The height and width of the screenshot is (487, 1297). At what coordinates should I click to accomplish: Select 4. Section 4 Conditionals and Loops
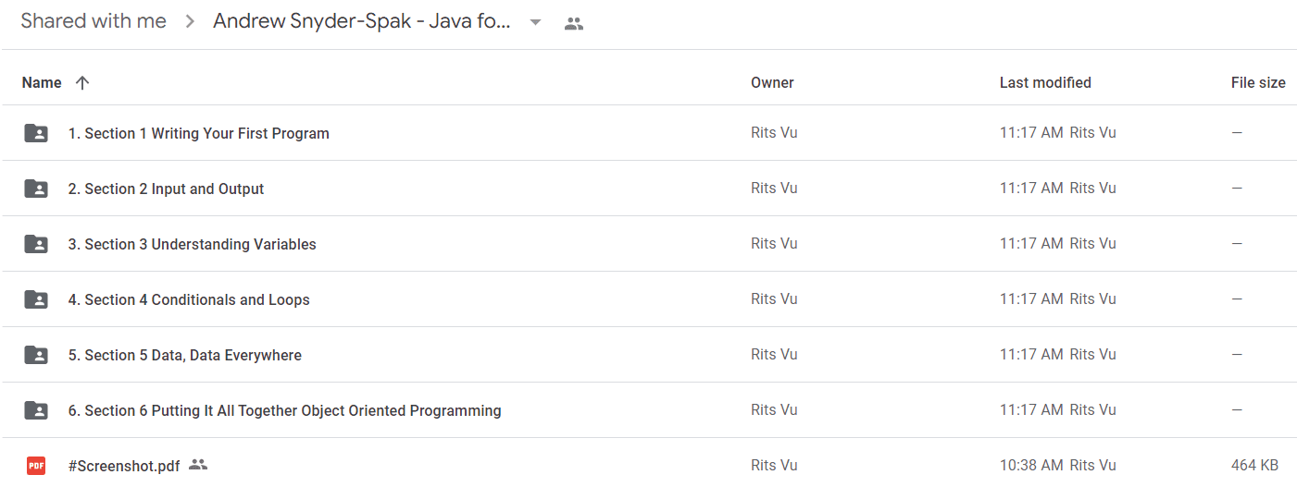[649, 299]
